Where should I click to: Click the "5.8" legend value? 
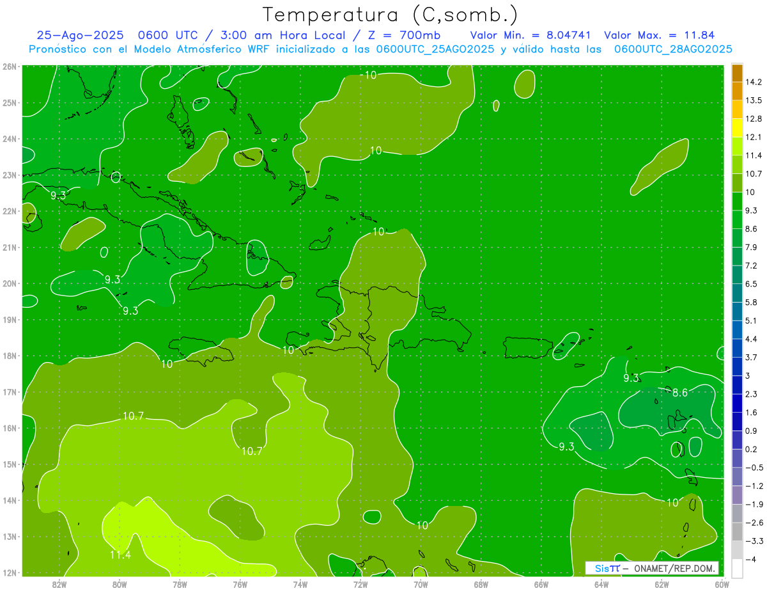click(752, 302)
